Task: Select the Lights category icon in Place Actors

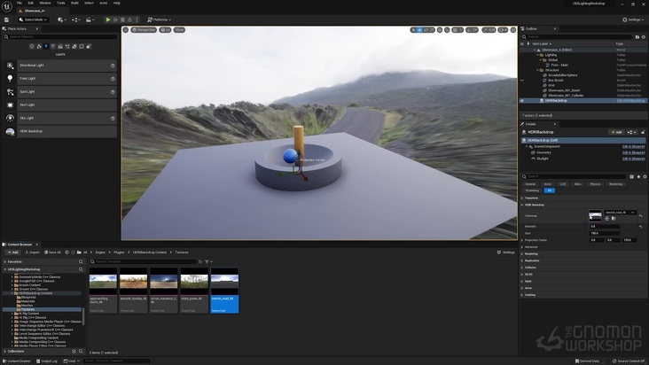Action: (x=46, y=46)
